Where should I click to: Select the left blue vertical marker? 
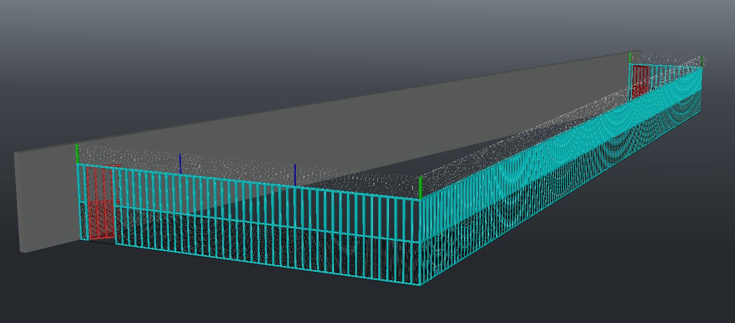click(x=180, y=163)
